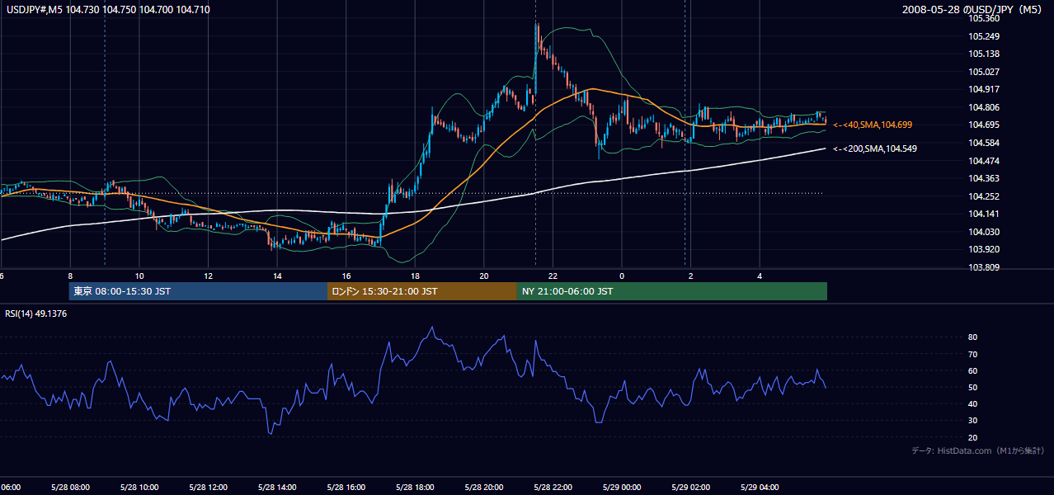
Task: Click price level 103.809 on the axis
Action: tap(984, 267)
